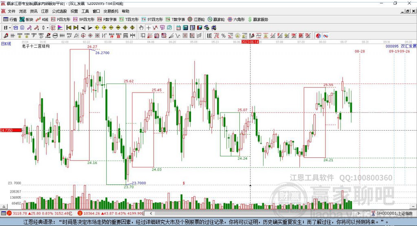Click the blue infinity loop icon
417x226 pixels.
(325, 35)
